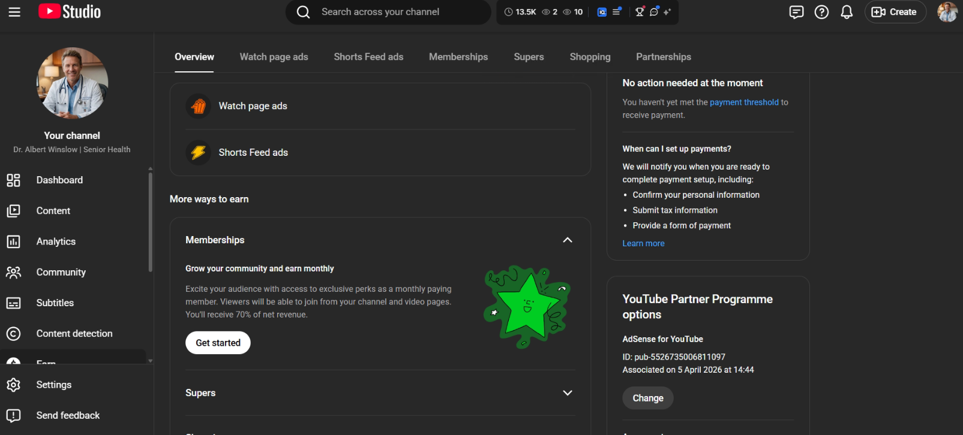Click the list icon in extension toolbar
This screenshot has width=963, height=435.
pos(617,11)
